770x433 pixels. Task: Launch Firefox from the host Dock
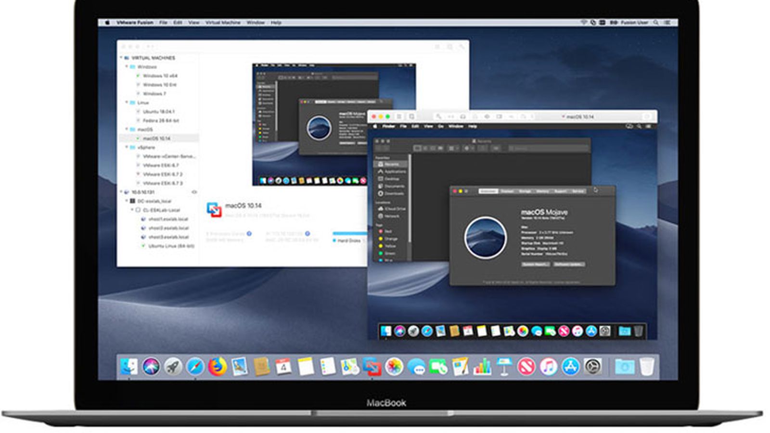click(218, 367)
